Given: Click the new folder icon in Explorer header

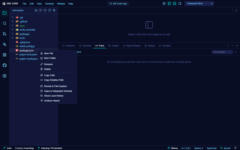Looking at the screenshot, I should (x=45, y=10).
